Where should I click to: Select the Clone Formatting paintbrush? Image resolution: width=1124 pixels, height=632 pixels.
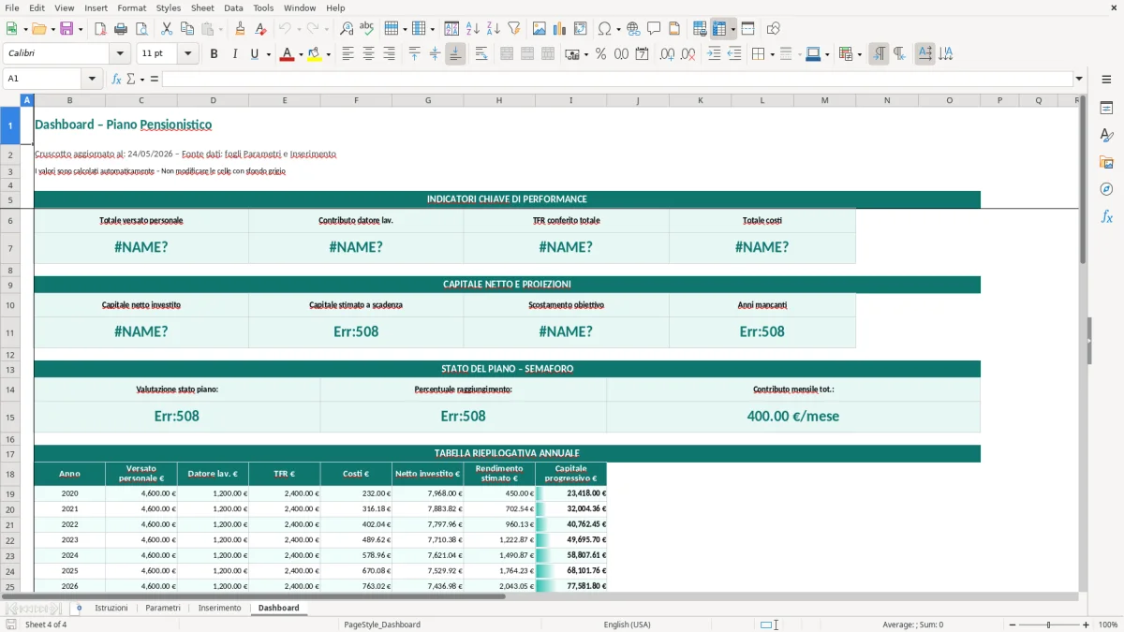(x=241, y=29)
